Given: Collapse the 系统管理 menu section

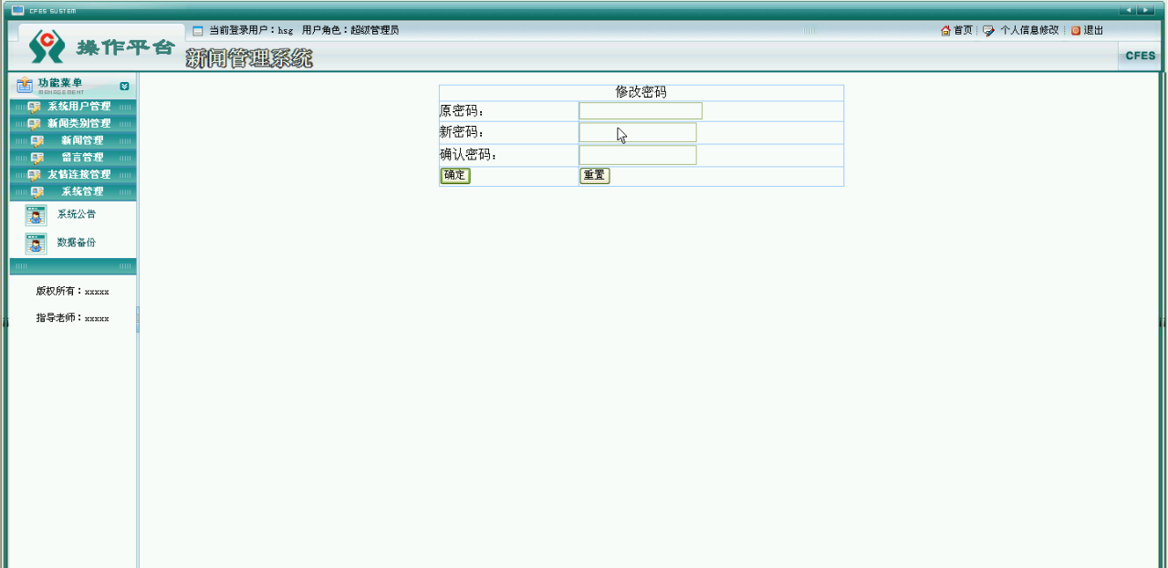Looking at the screenshot, I should (x=73, y=191).
